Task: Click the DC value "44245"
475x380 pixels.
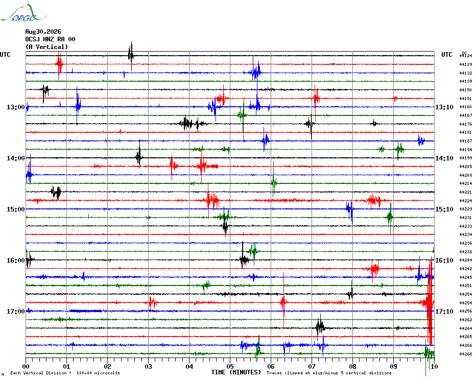Action: tap(466, 277)
